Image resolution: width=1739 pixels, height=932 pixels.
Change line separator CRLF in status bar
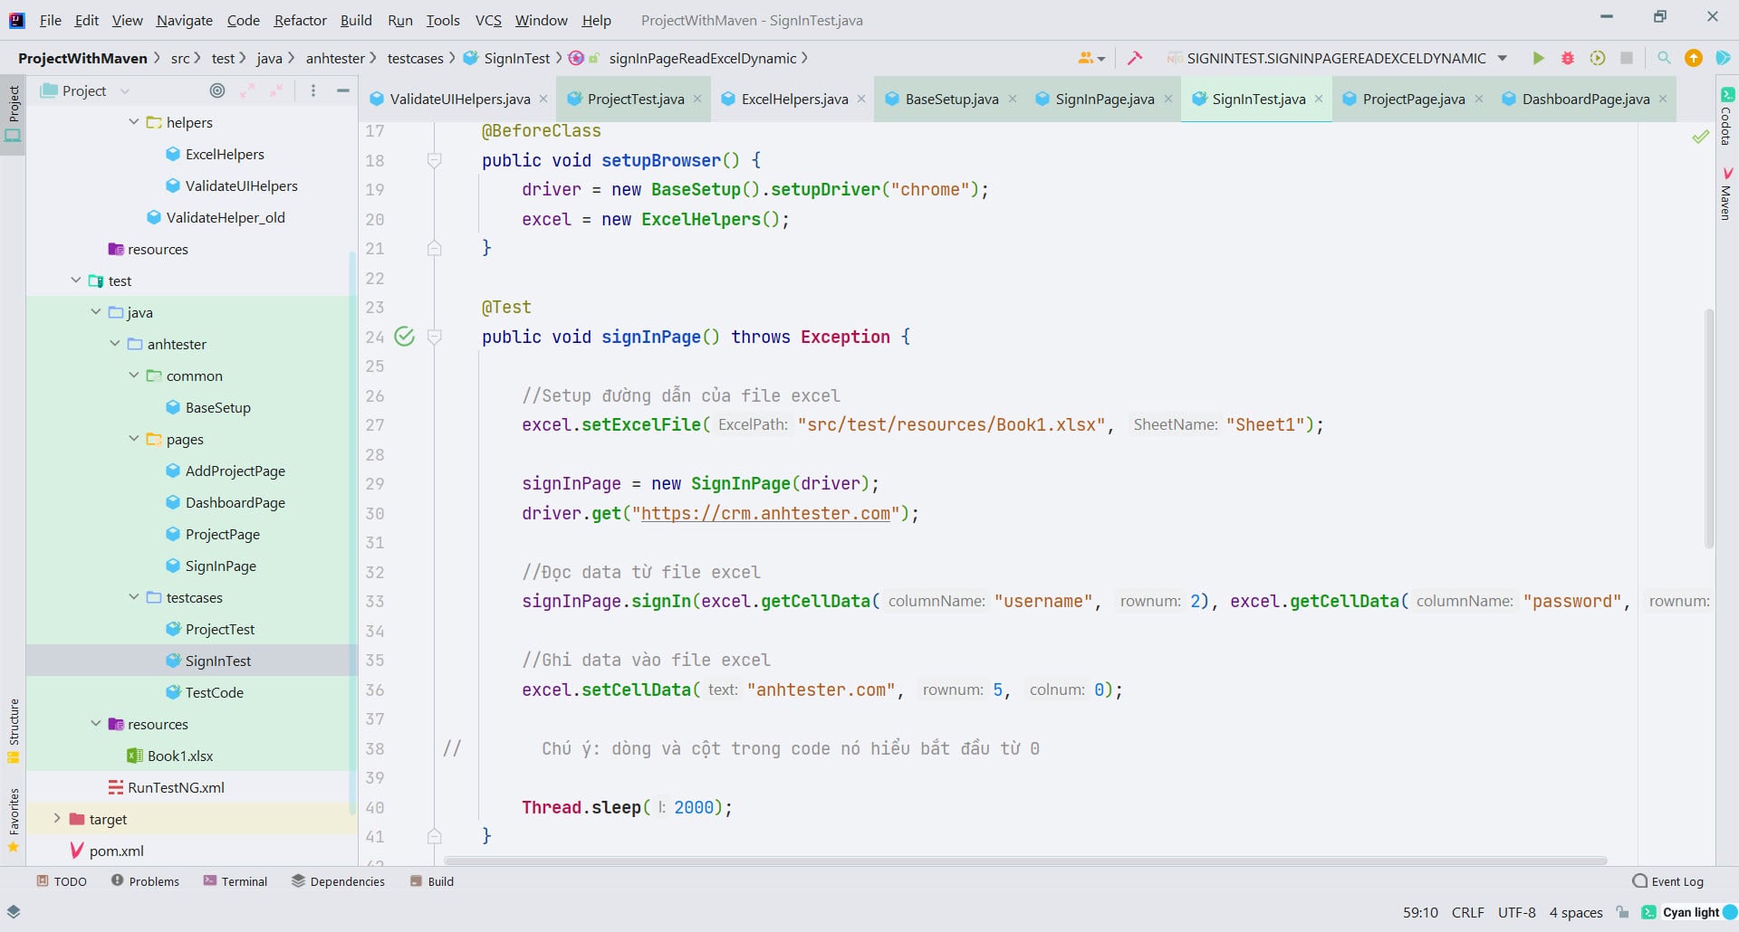tap(1467, 912)
